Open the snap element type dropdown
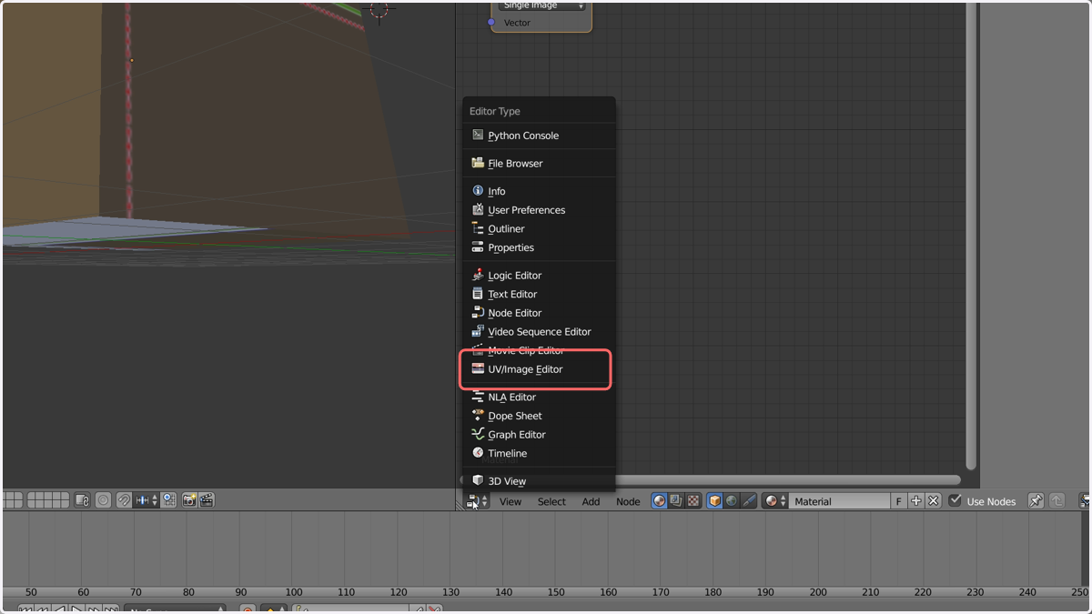The height and width of the screenshot is (614, 1092). click(x=147, y=500)
